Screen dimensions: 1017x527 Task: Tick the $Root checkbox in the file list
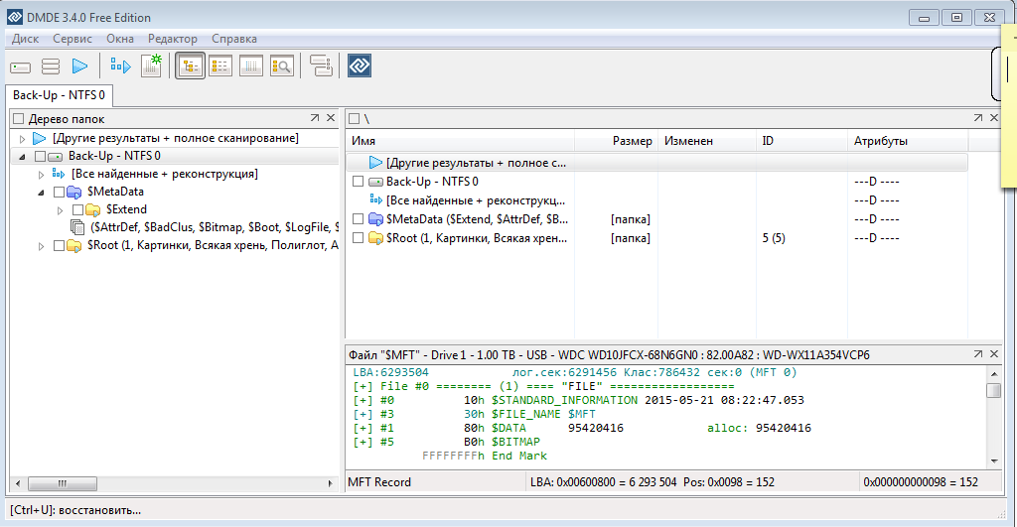pyautogui.click(x=359, y=238)
